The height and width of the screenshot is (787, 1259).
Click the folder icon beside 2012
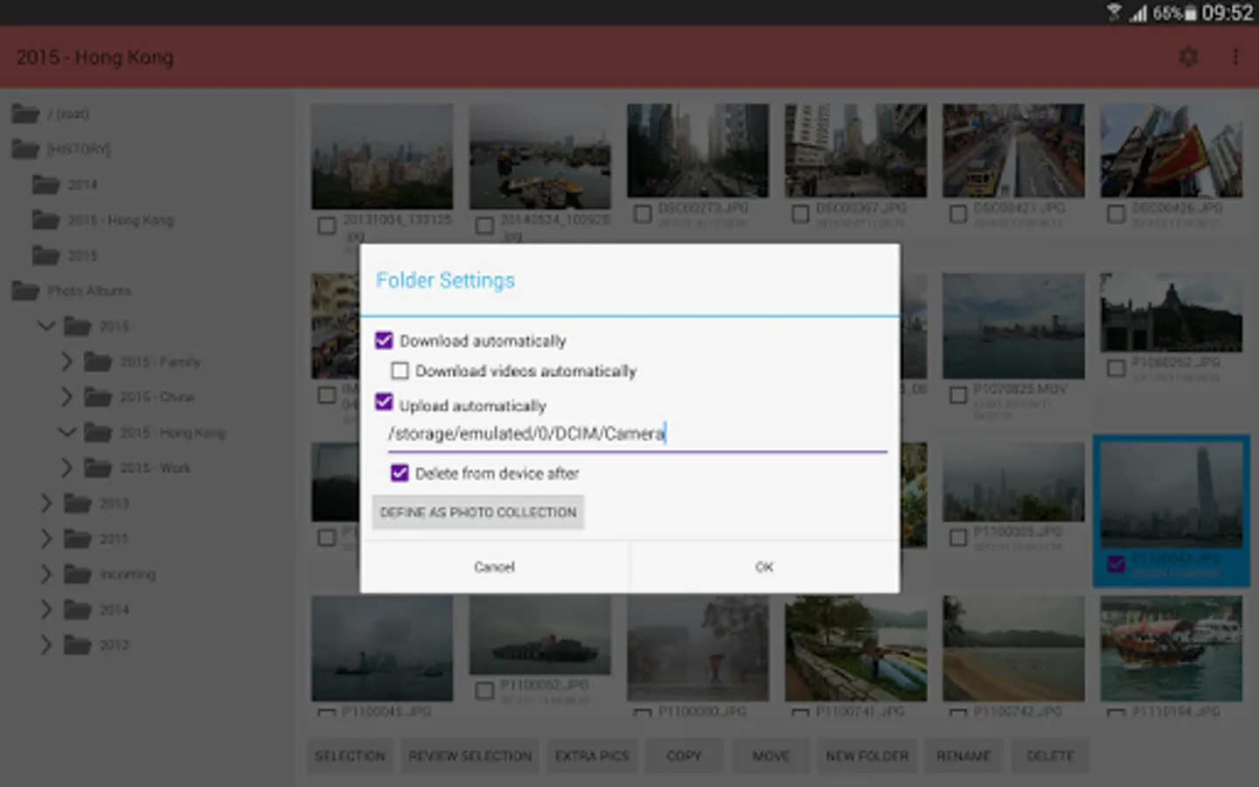(x=78, y=644)
